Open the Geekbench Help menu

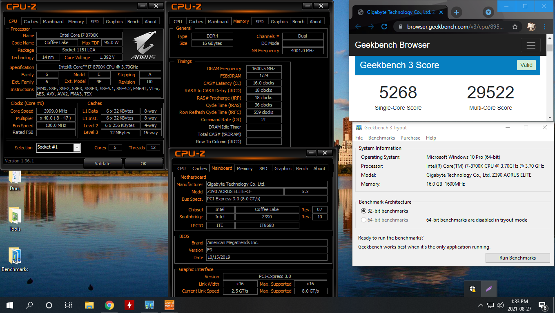(431, 138)
